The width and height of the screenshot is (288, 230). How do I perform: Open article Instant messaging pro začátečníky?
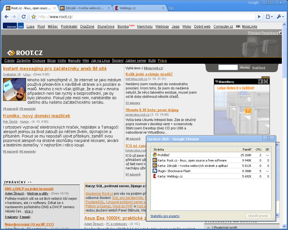[55, 68]
